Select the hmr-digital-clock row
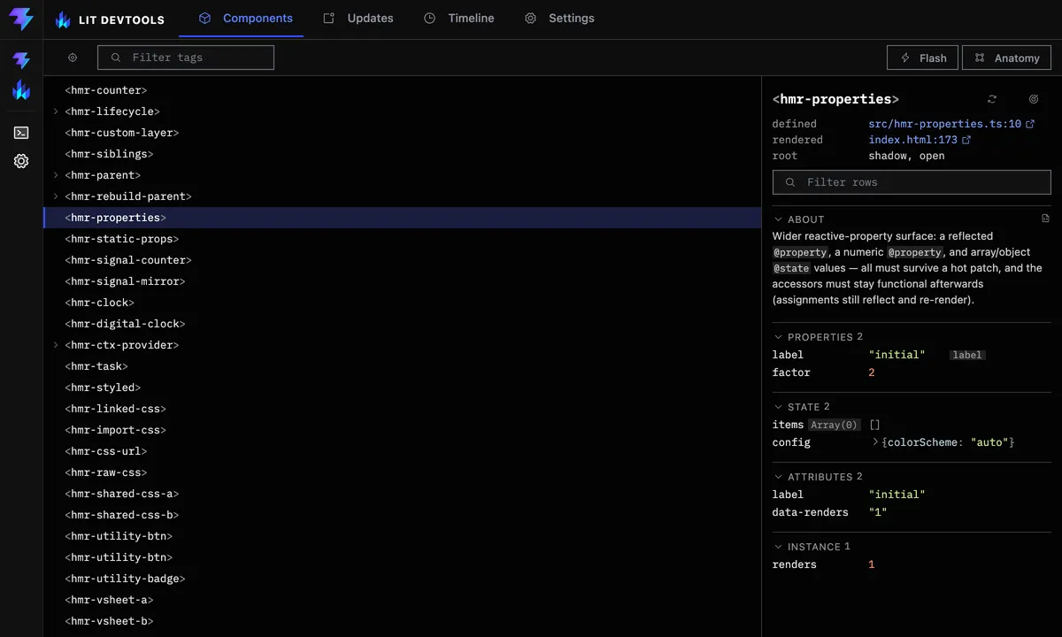This screenshot has height=637, width=1062. [403, 324]
